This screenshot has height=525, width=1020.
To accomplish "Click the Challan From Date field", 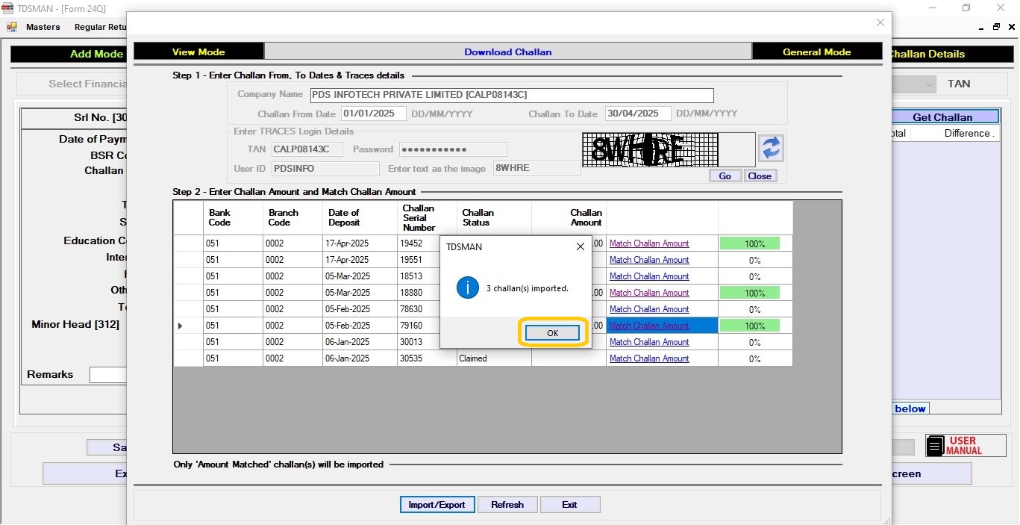I will tap(373, 114).
